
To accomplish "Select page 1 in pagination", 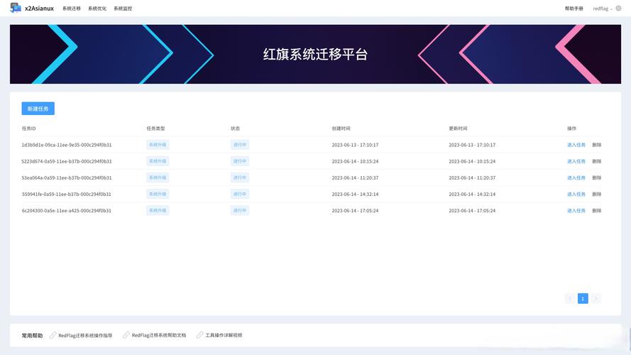I will (583, 298).
